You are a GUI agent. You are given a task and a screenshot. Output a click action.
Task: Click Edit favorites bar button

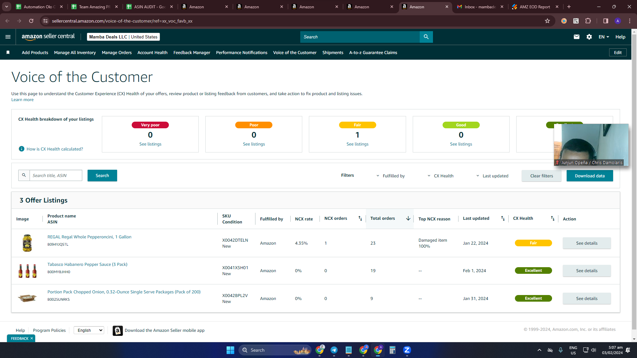(x=618, y=52)
